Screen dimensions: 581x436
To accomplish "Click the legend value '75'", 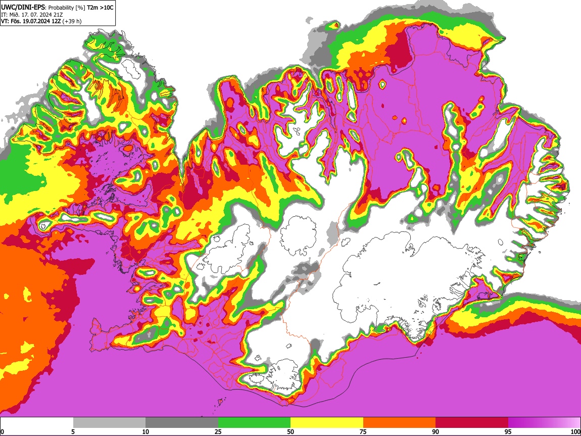I will [x=363, y=431].
